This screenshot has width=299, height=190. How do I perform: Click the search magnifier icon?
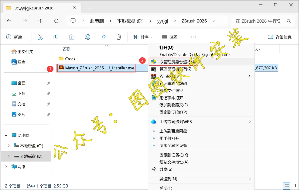[289, 21]
